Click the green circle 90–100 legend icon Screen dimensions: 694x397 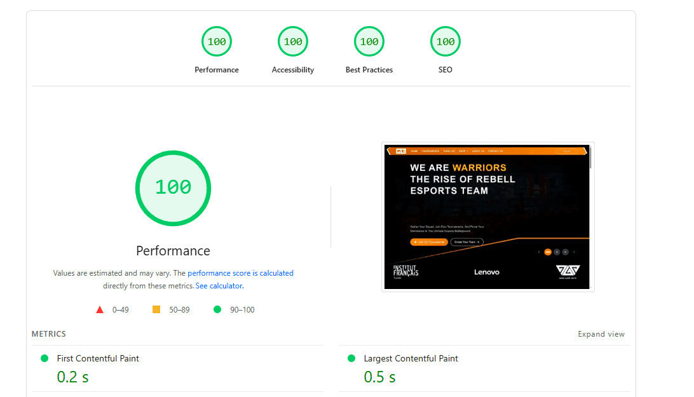(217, 309)
